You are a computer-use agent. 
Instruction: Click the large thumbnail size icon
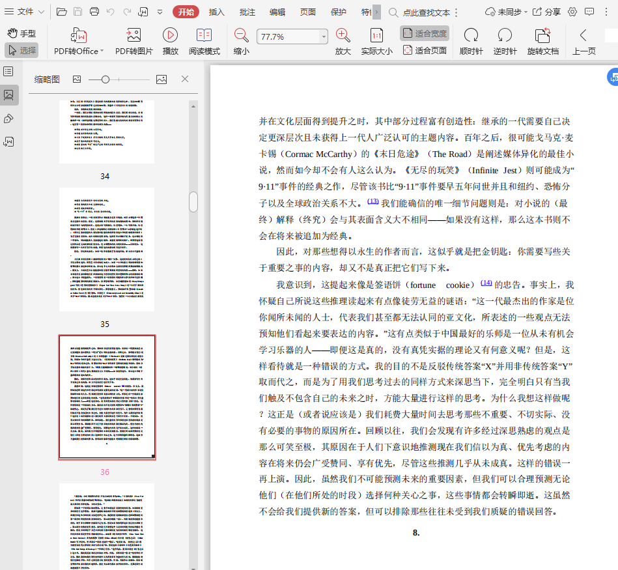tap(162, 79)
